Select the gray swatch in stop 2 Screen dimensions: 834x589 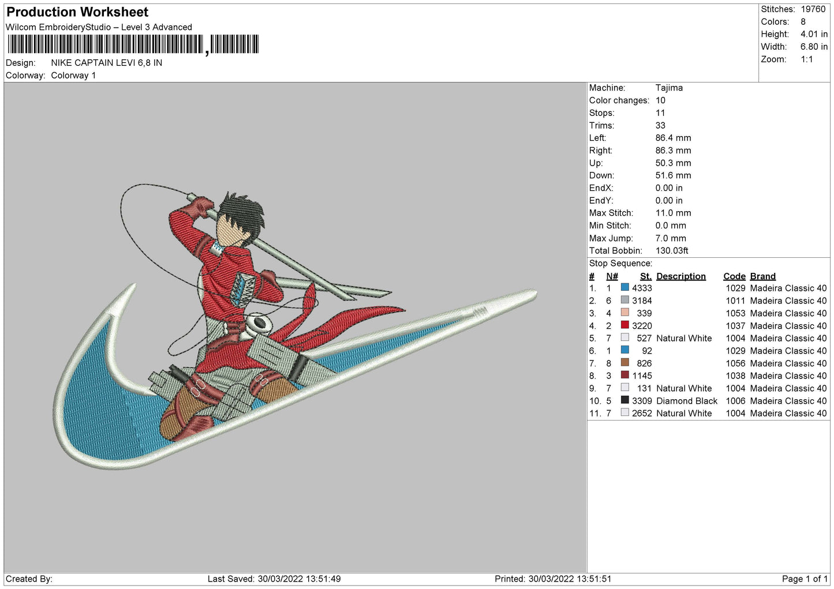tap(624, 300)
